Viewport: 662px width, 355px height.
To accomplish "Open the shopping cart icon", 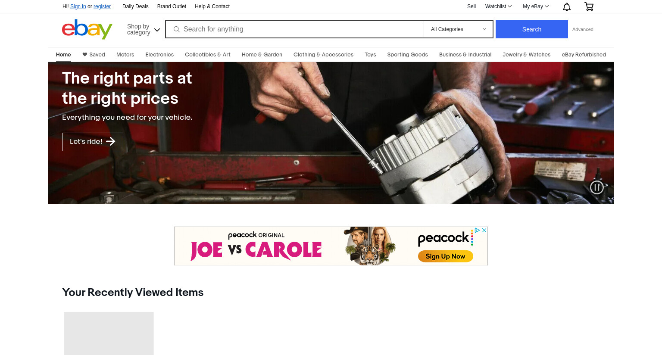I will point(589,6).
